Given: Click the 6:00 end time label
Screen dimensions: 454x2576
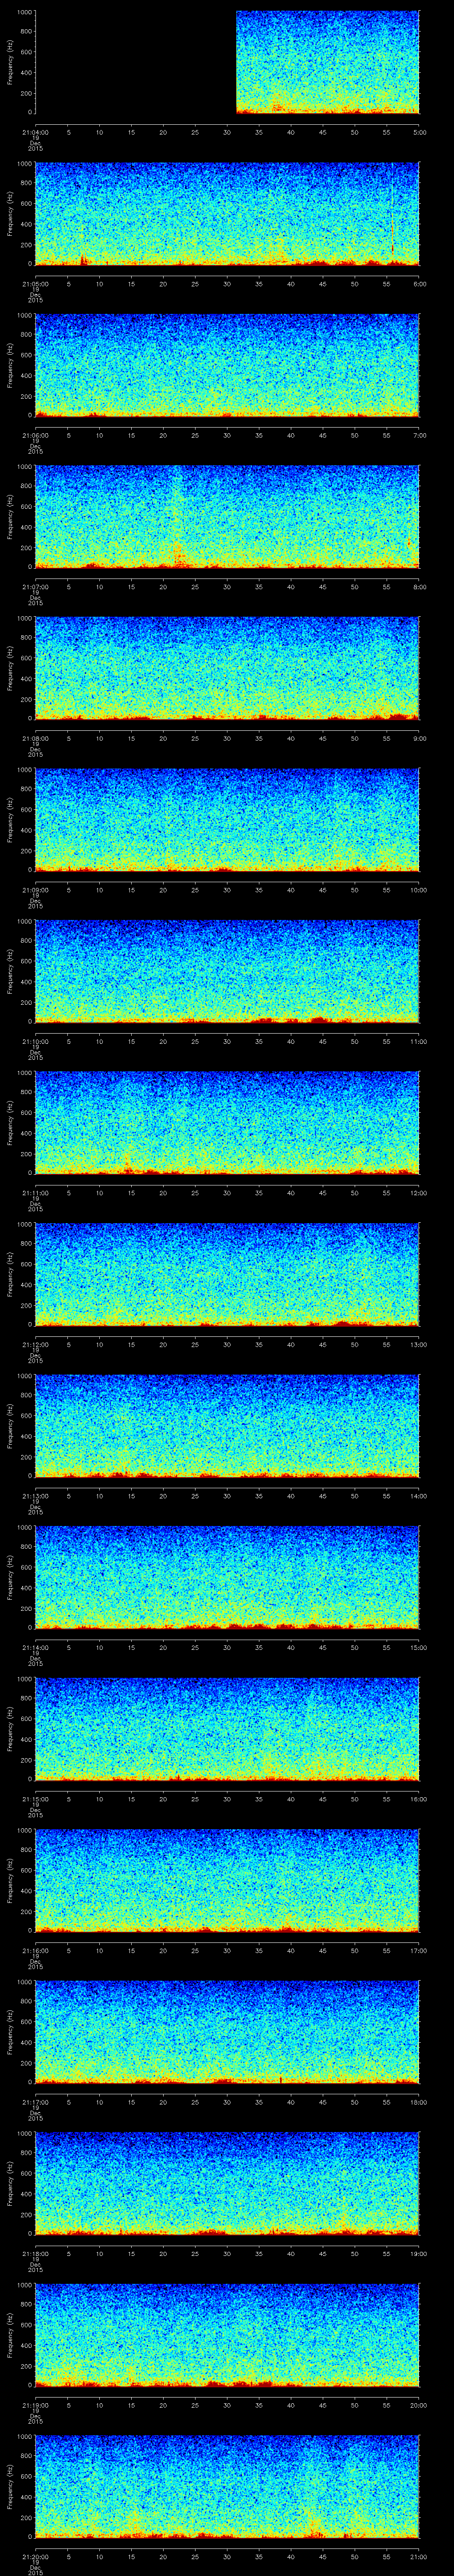Looking at the screenshot, I should pyautogui.click(x=419, y=284).
